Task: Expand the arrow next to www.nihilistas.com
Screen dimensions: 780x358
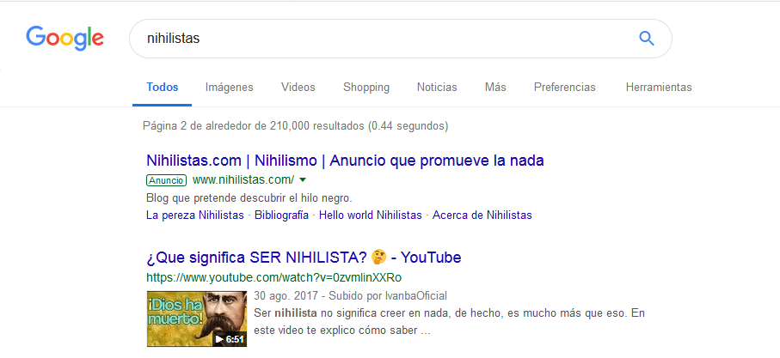Action: click(303, 180)
